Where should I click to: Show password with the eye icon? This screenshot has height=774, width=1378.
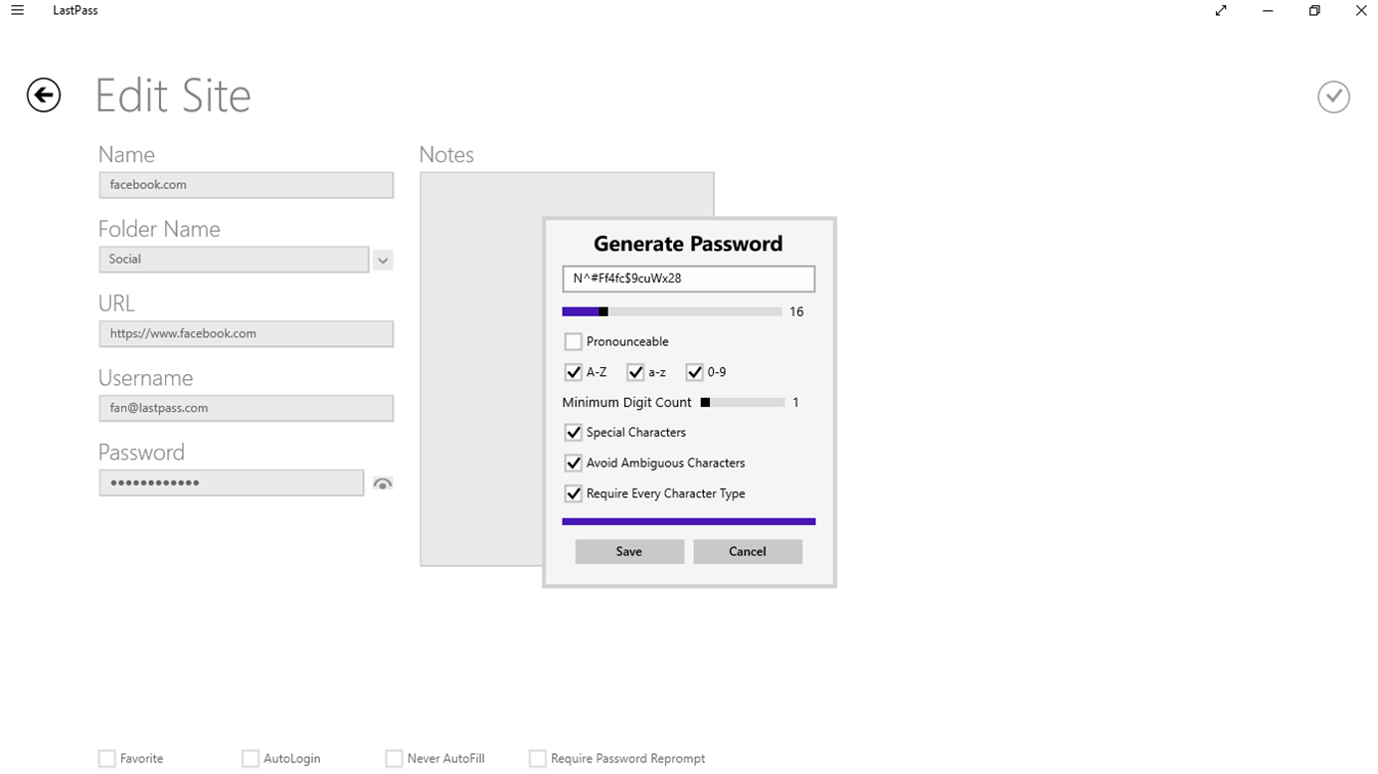coord(383,484)
